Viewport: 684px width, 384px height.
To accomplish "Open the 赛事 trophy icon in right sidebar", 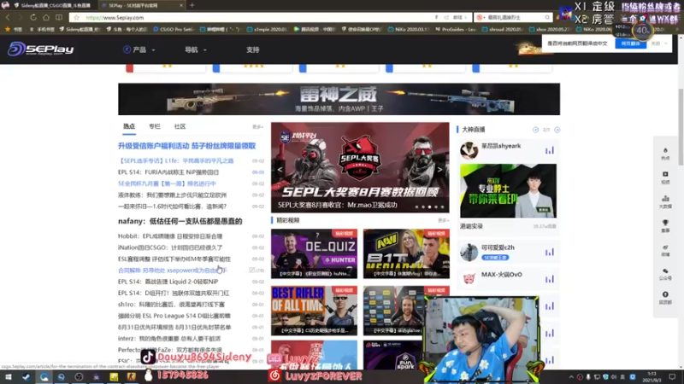I will point(665,225).
